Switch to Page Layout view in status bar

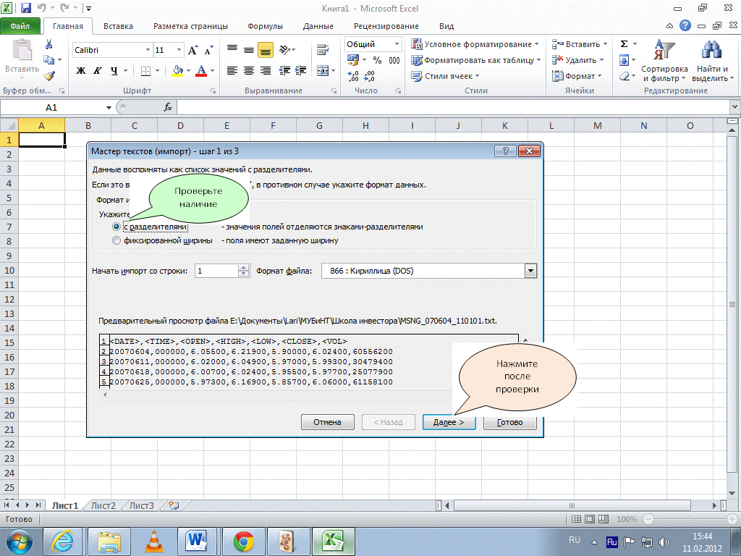click(590, 519)
